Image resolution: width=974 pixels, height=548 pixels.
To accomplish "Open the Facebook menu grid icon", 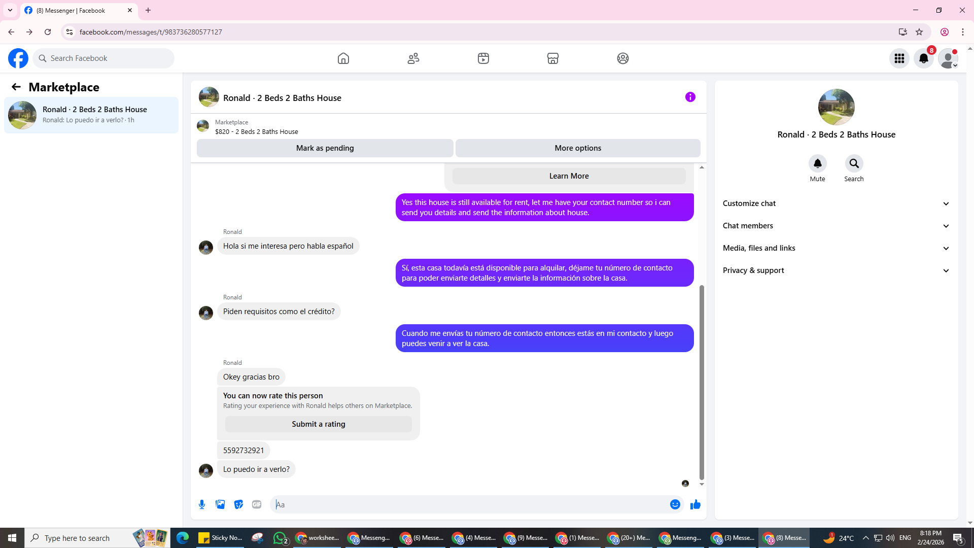I will click(x=899, y=58).
